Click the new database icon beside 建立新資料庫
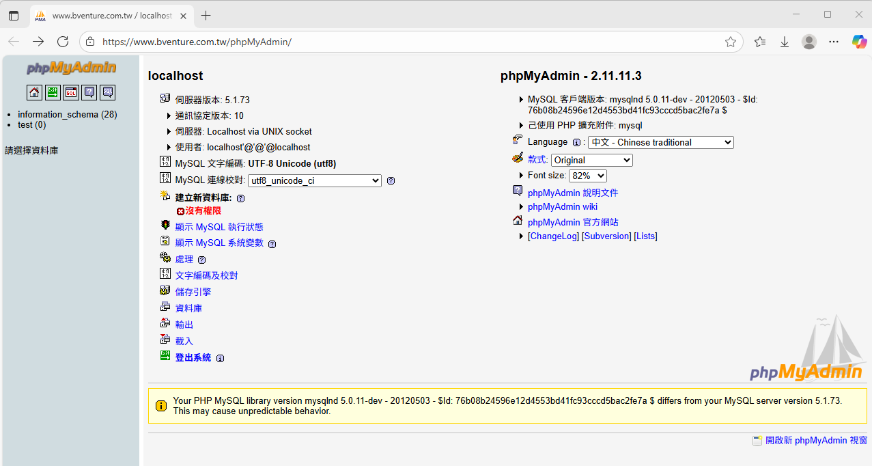Screen dimensions: 872x466 click(x=165, y=196)
